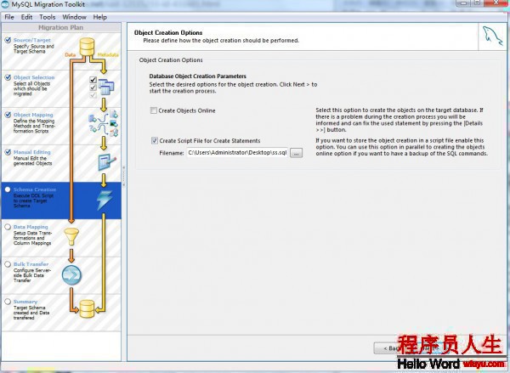Select the Bulk Transfer step title
Screen dimensions: 510x373
(x=31, y=264)
